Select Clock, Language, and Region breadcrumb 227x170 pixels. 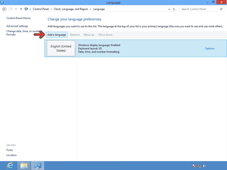71,9
